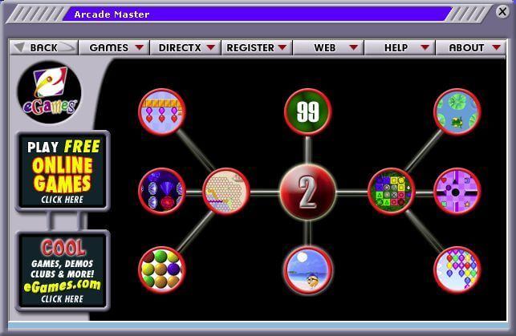Screen dimensions: 516x336
Task: Open the REGISTER menu
Action: [x=257, y=47]
